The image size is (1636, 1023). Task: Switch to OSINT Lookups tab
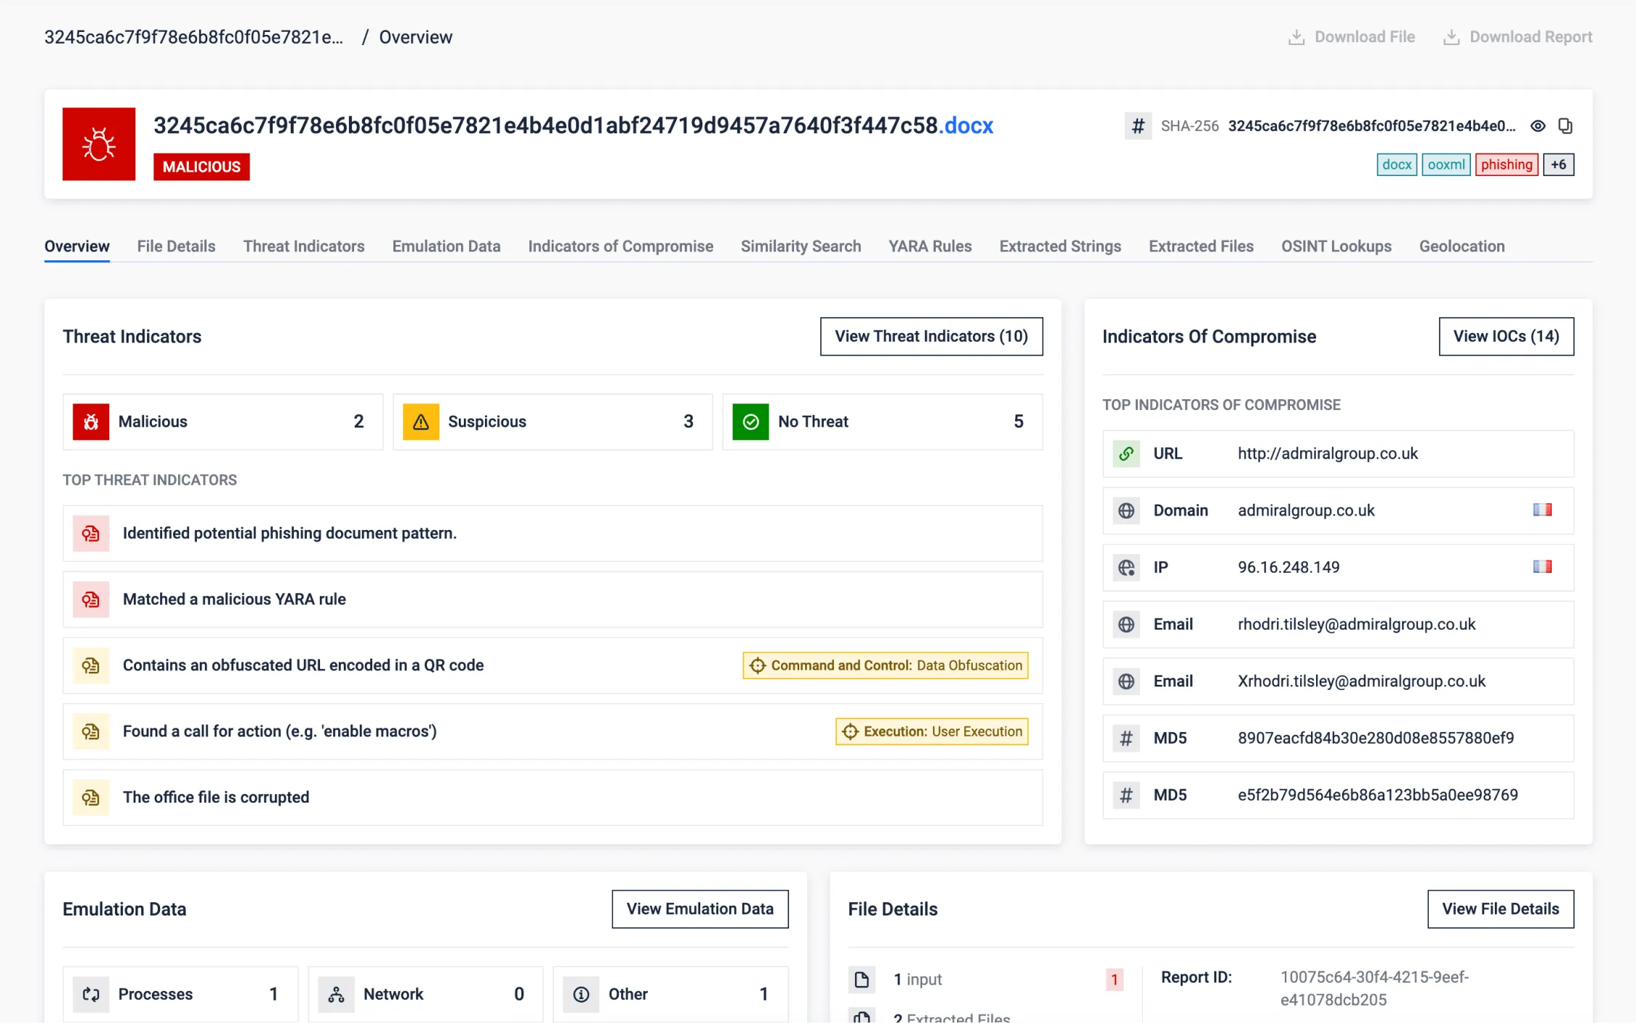coord(1336,246)
